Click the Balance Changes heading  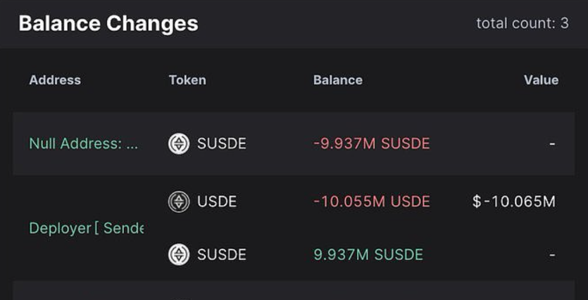pos(108,23)
